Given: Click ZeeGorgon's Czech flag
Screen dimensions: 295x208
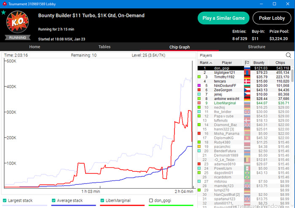Looking at the screenshot, I should click(x=247, y=90).
